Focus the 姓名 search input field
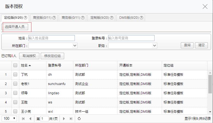 (x=51, y=38)
